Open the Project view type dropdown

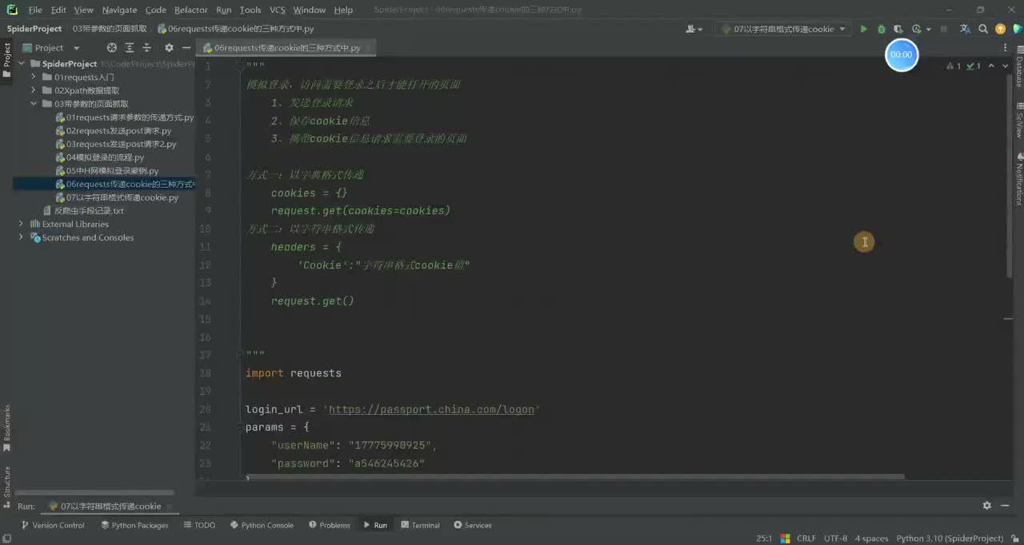(52, 48)
